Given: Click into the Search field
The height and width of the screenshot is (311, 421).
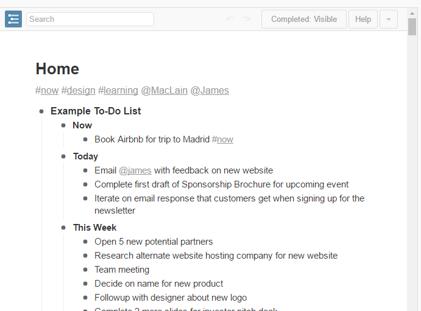Looking at the screenshot, I should click(x=90, y=19).
